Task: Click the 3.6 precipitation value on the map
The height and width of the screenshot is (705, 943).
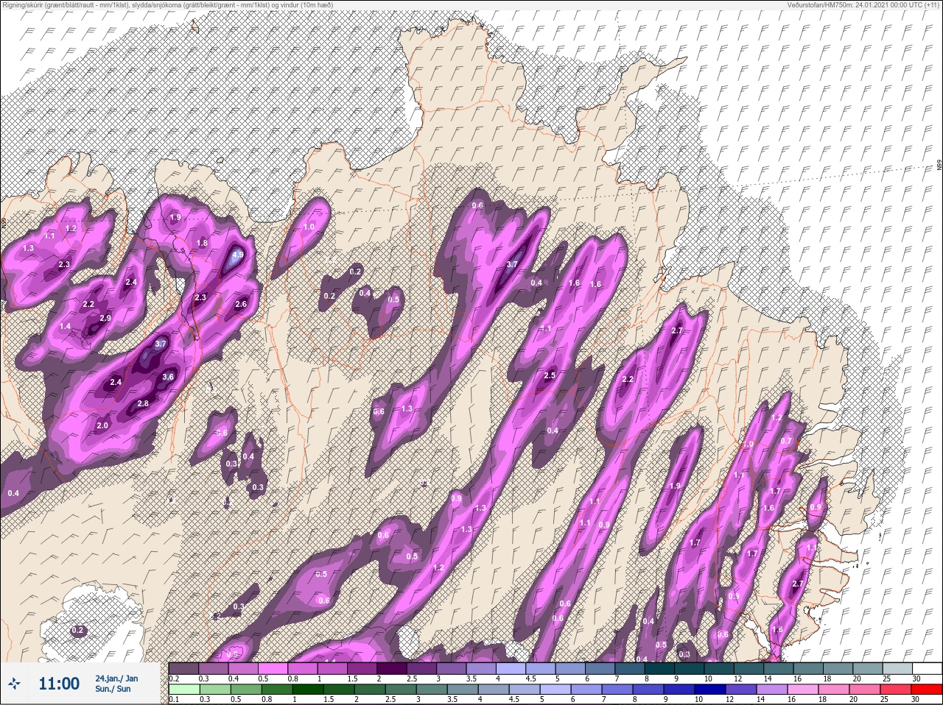Action: [x=168, y=377]
